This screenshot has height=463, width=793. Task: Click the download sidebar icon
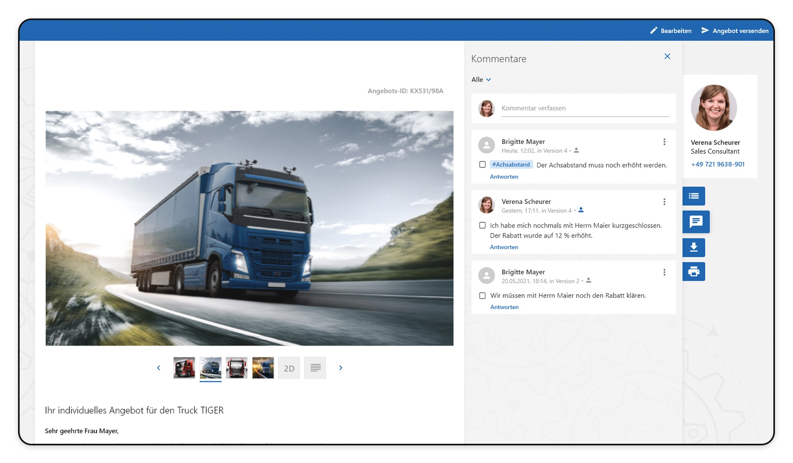tap(694, 248)
